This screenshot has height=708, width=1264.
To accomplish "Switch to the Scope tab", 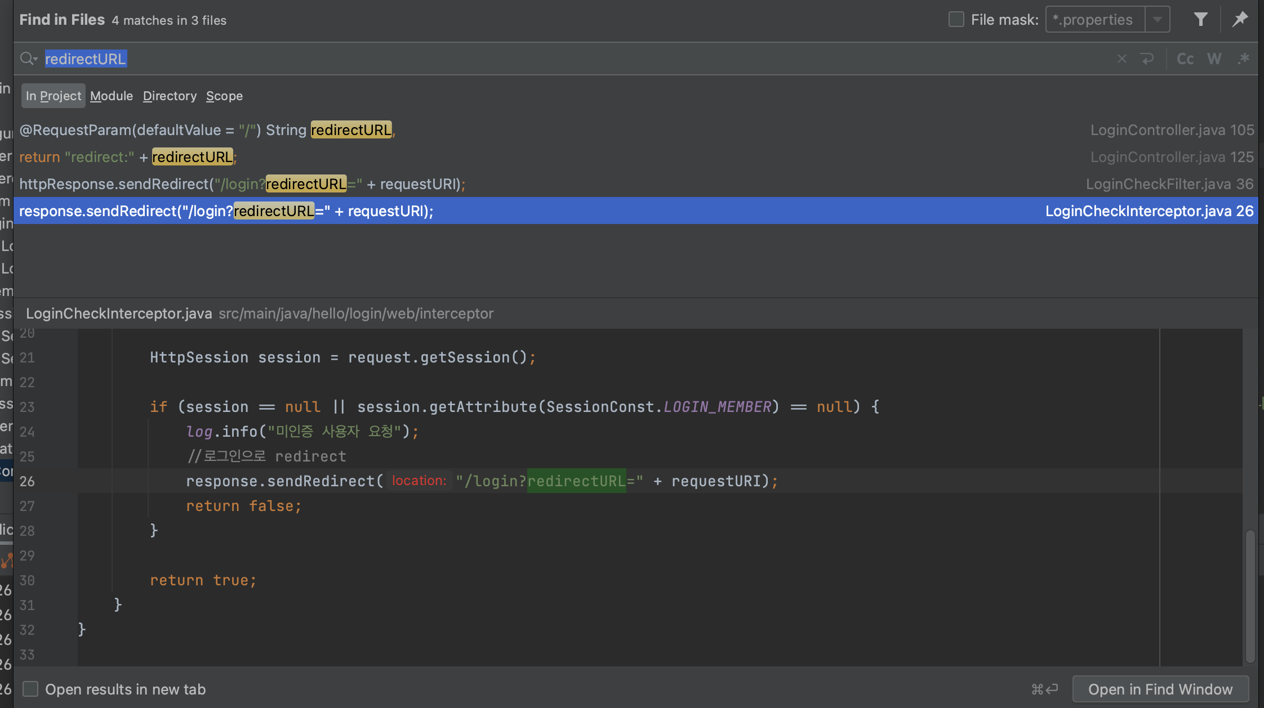I will coord(224,96).
